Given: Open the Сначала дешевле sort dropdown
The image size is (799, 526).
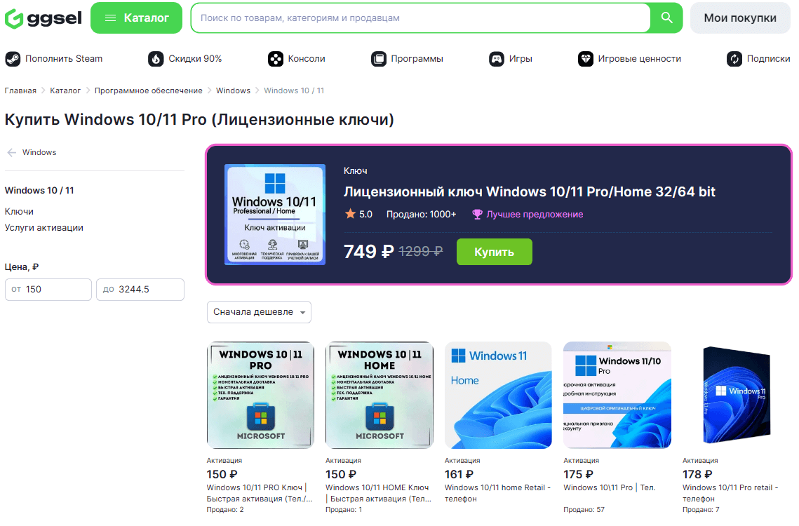Looking at the screenshot, I should point(259,312).
